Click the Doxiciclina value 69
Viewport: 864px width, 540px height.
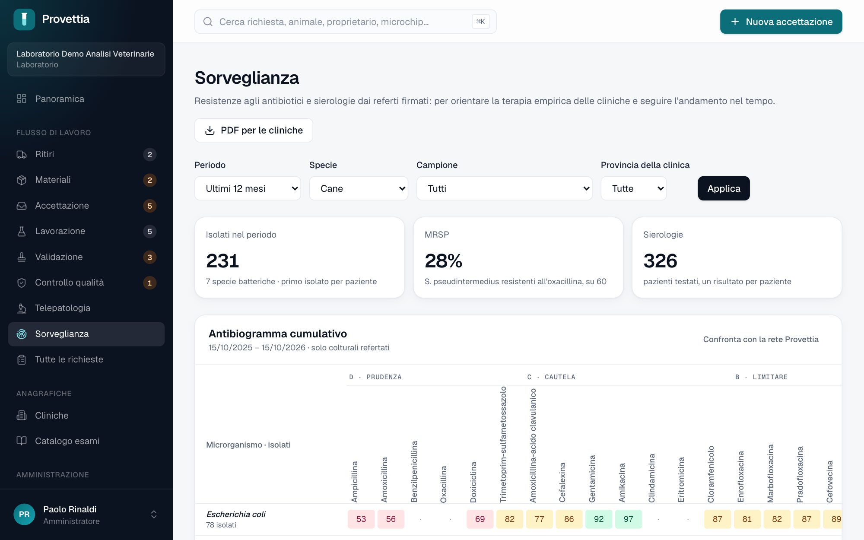point(480,519)
